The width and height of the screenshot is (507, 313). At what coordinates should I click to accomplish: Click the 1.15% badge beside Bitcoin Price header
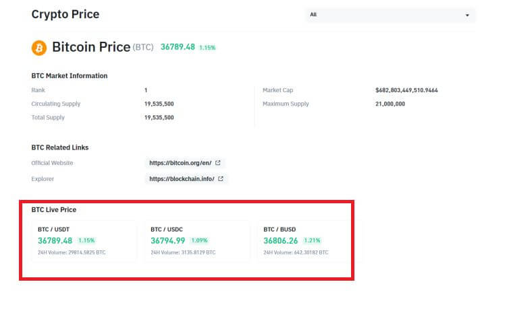pyautogui.click(x=207, y=48)
